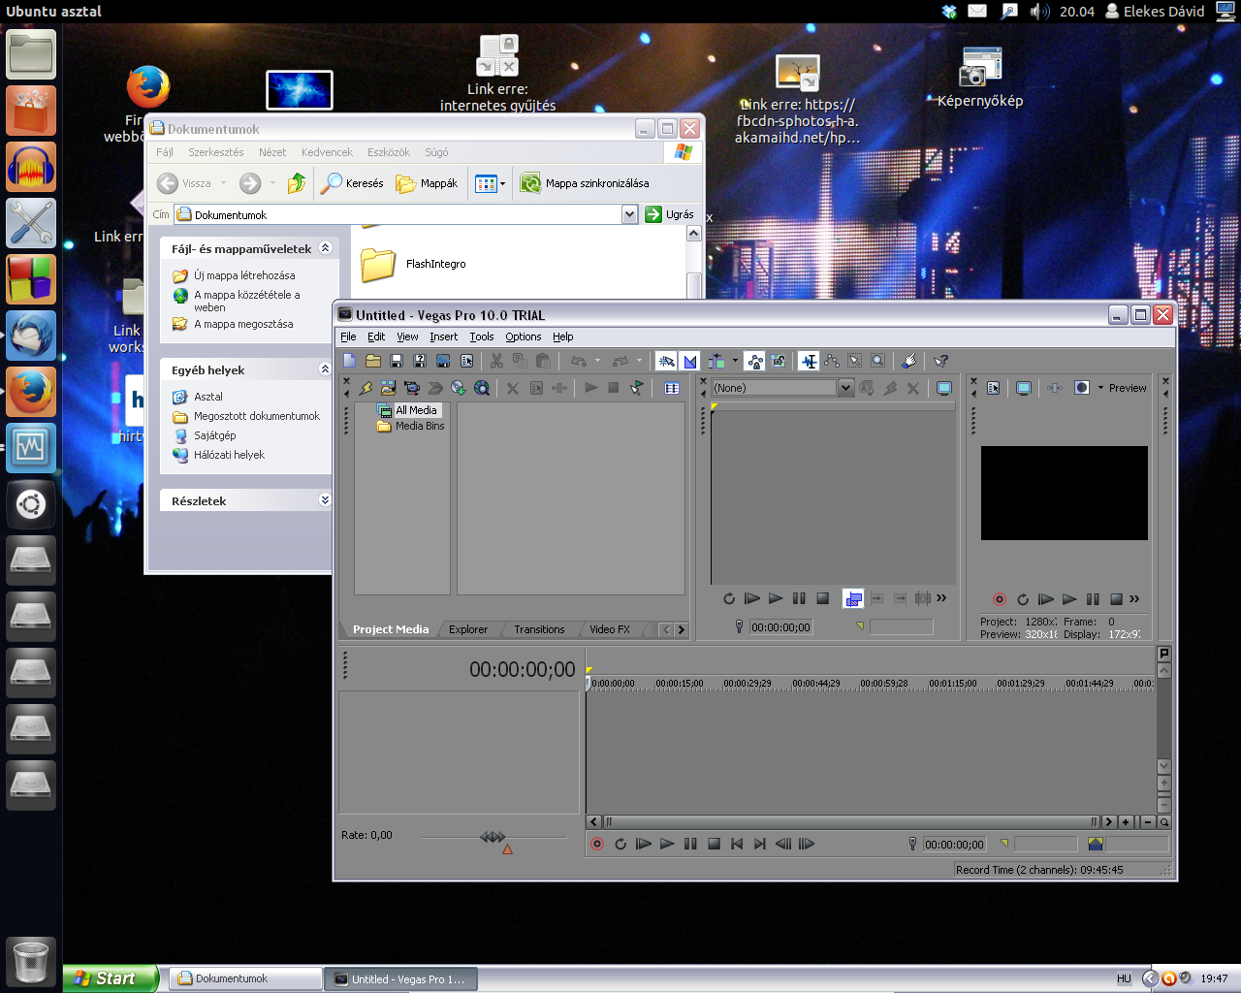Screen dimensions: 1241x993
Task: Toggle Loop Playback in the Trimmer window
Action: [x=729, y=598]
